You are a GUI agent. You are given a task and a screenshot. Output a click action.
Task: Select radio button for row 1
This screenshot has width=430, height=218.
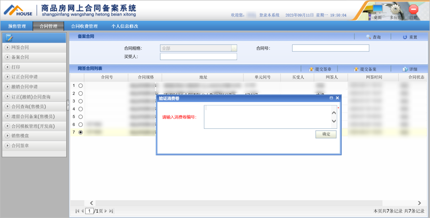(x=80, y=86)
